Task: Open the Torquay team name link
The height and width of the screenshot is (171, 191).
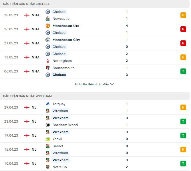Action: [x=59, y=104]
